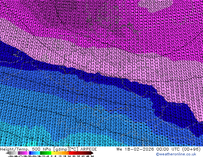Click the date 'We 18-02-2026 00:00 UTC (00+96)'

tap(158, 149)
